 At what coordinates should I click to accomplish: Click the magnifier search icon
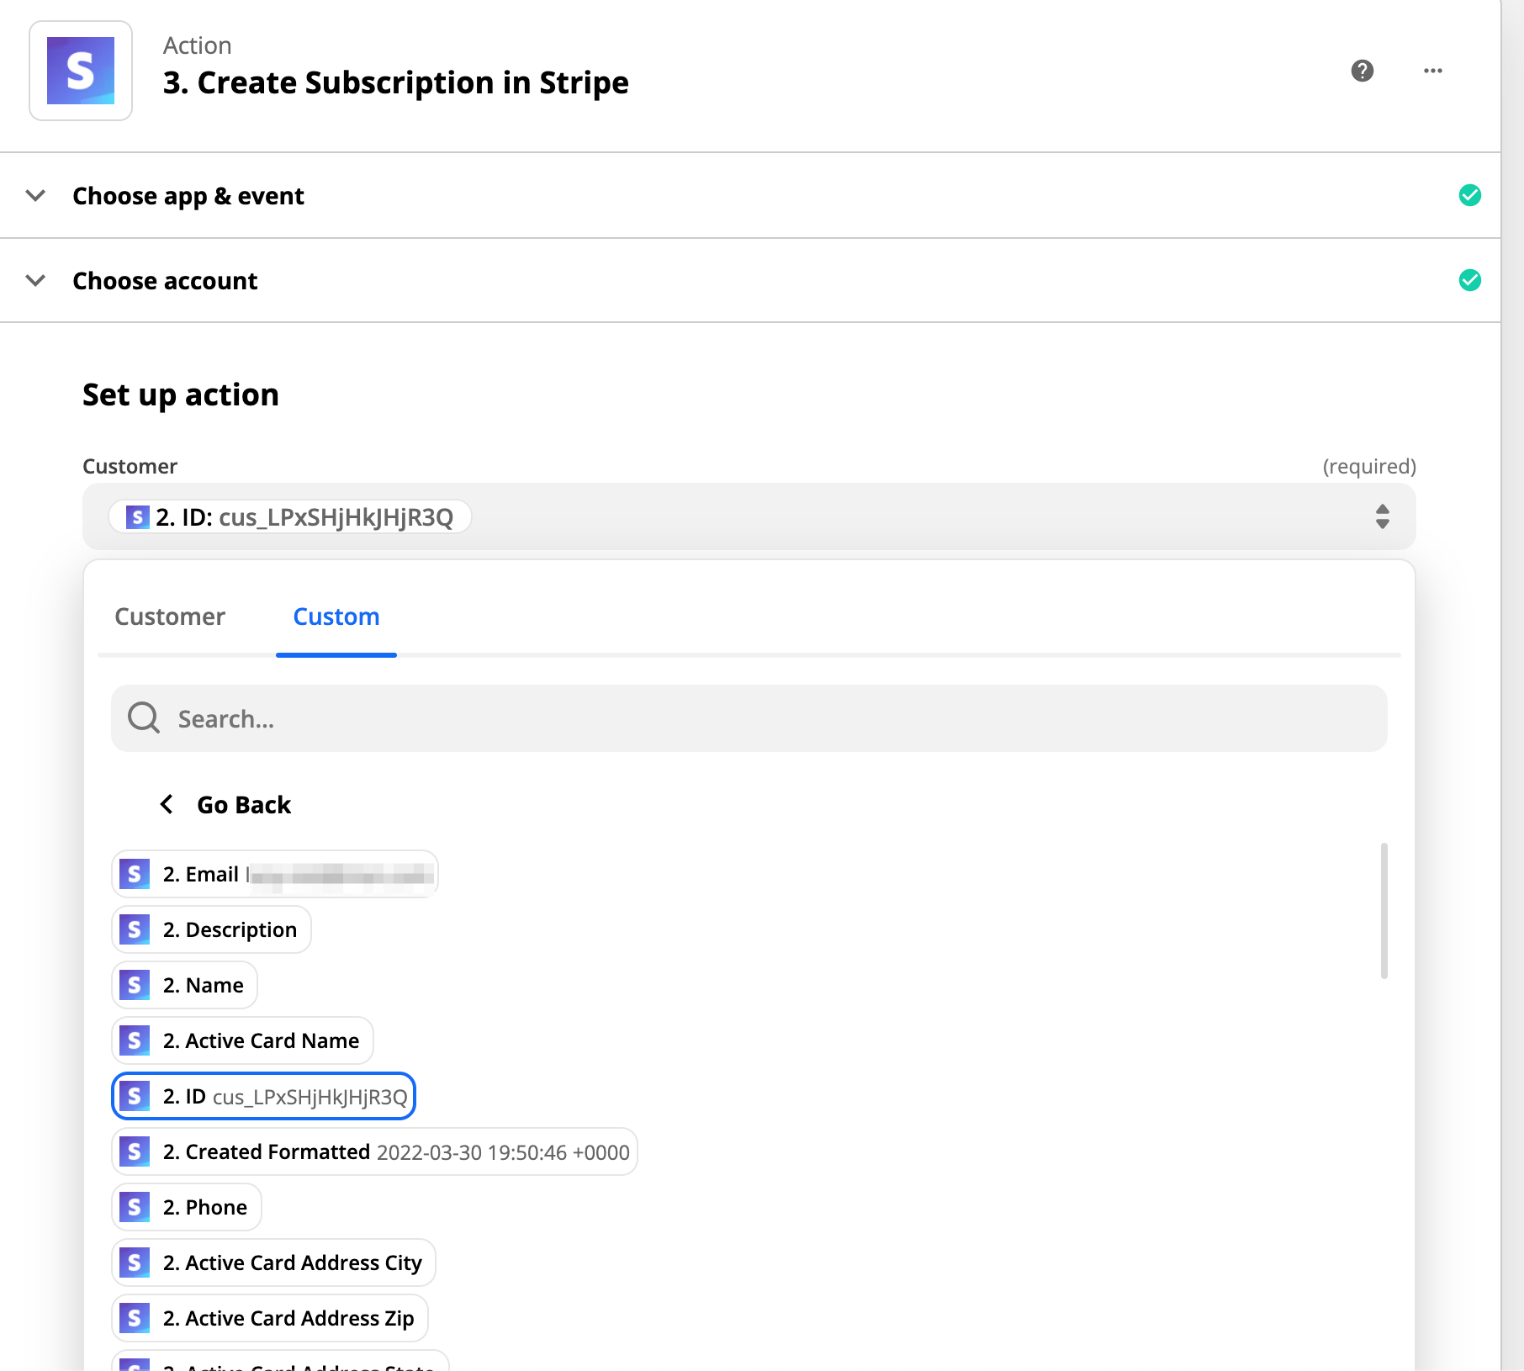pos(144,718)
